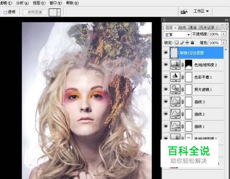Click the mask link icon on 曲线 3
This screenshot has width=230, height=179.
point(183,101)
